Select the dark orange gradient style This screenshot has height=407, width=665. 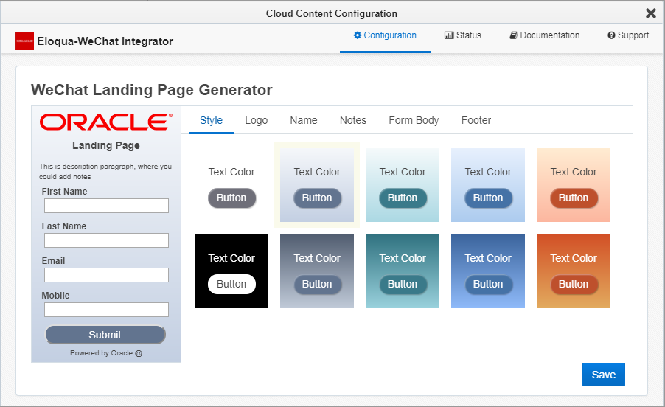(x=574, y=271)
